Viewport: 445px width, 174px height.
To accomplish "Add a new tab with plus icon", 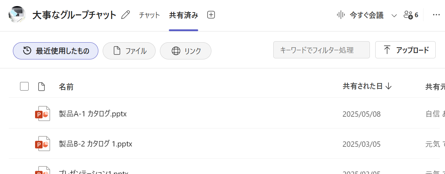I will [211, 15].
